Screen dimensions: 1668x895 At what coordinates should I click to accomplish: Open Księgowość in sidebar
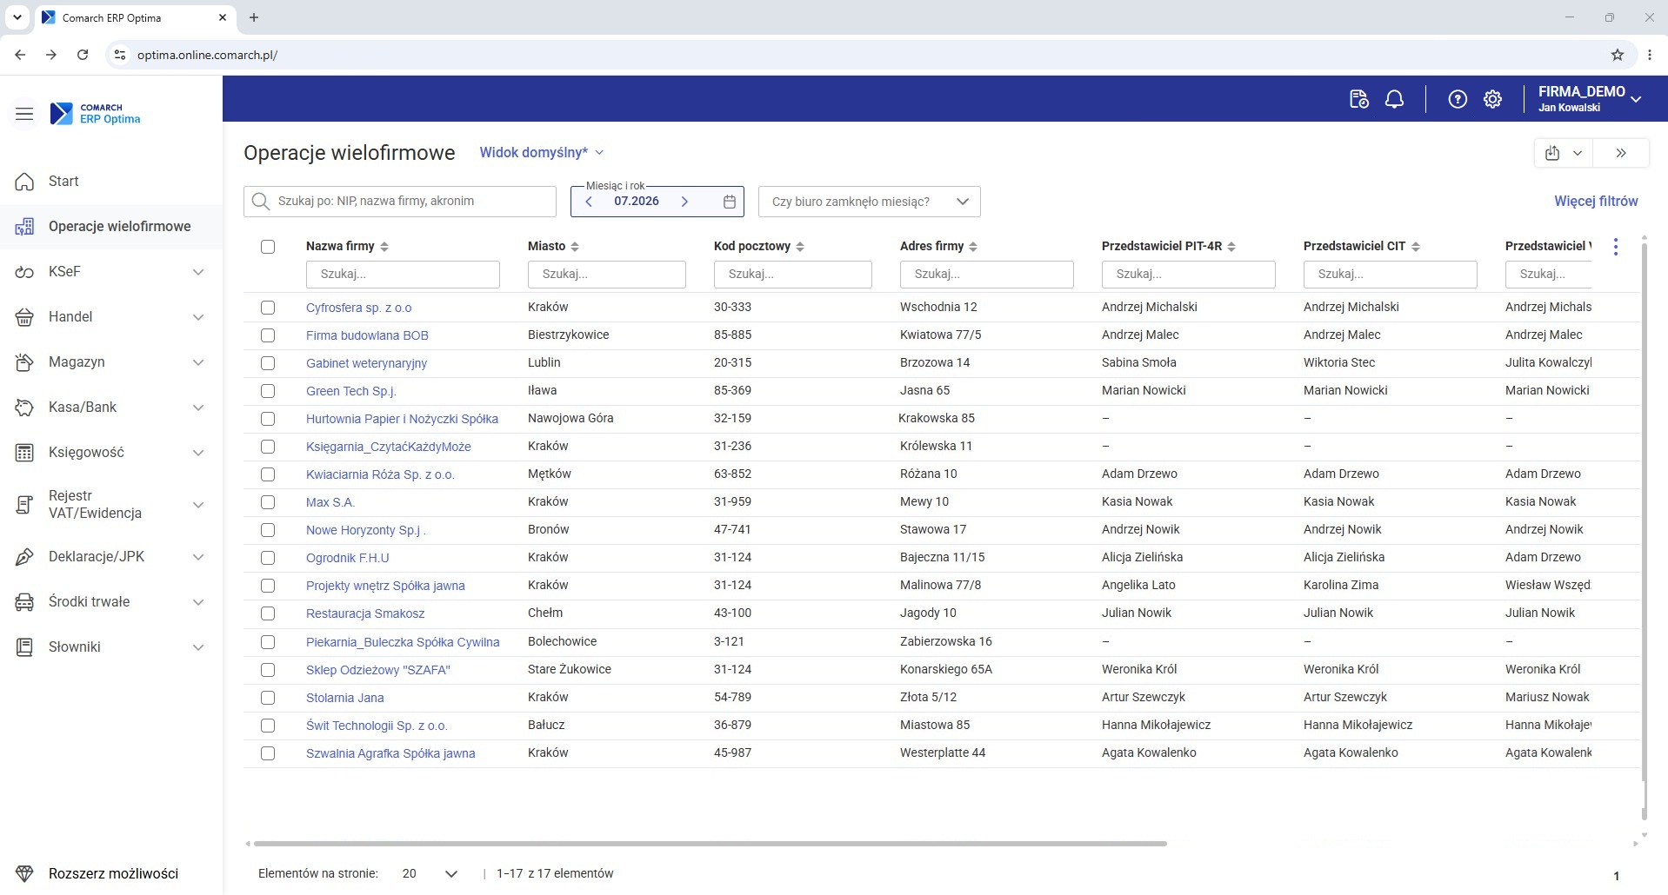tap(111, 453)
